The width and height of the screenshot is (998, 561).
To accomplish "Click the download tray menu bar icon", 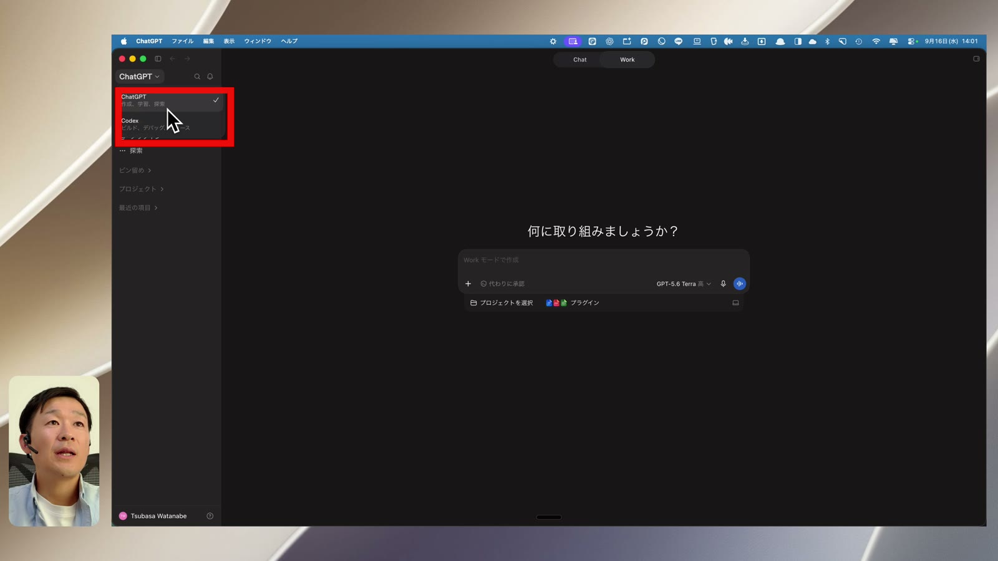I will (x=745, y=41).
